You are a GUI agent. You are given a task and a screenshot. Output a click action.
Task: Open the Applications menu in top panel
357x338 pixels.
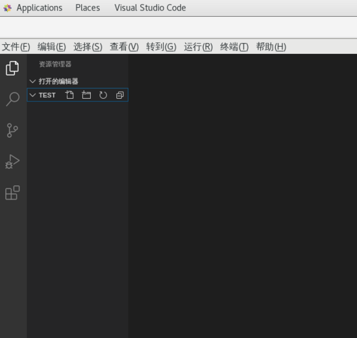[x=40, y=8]
